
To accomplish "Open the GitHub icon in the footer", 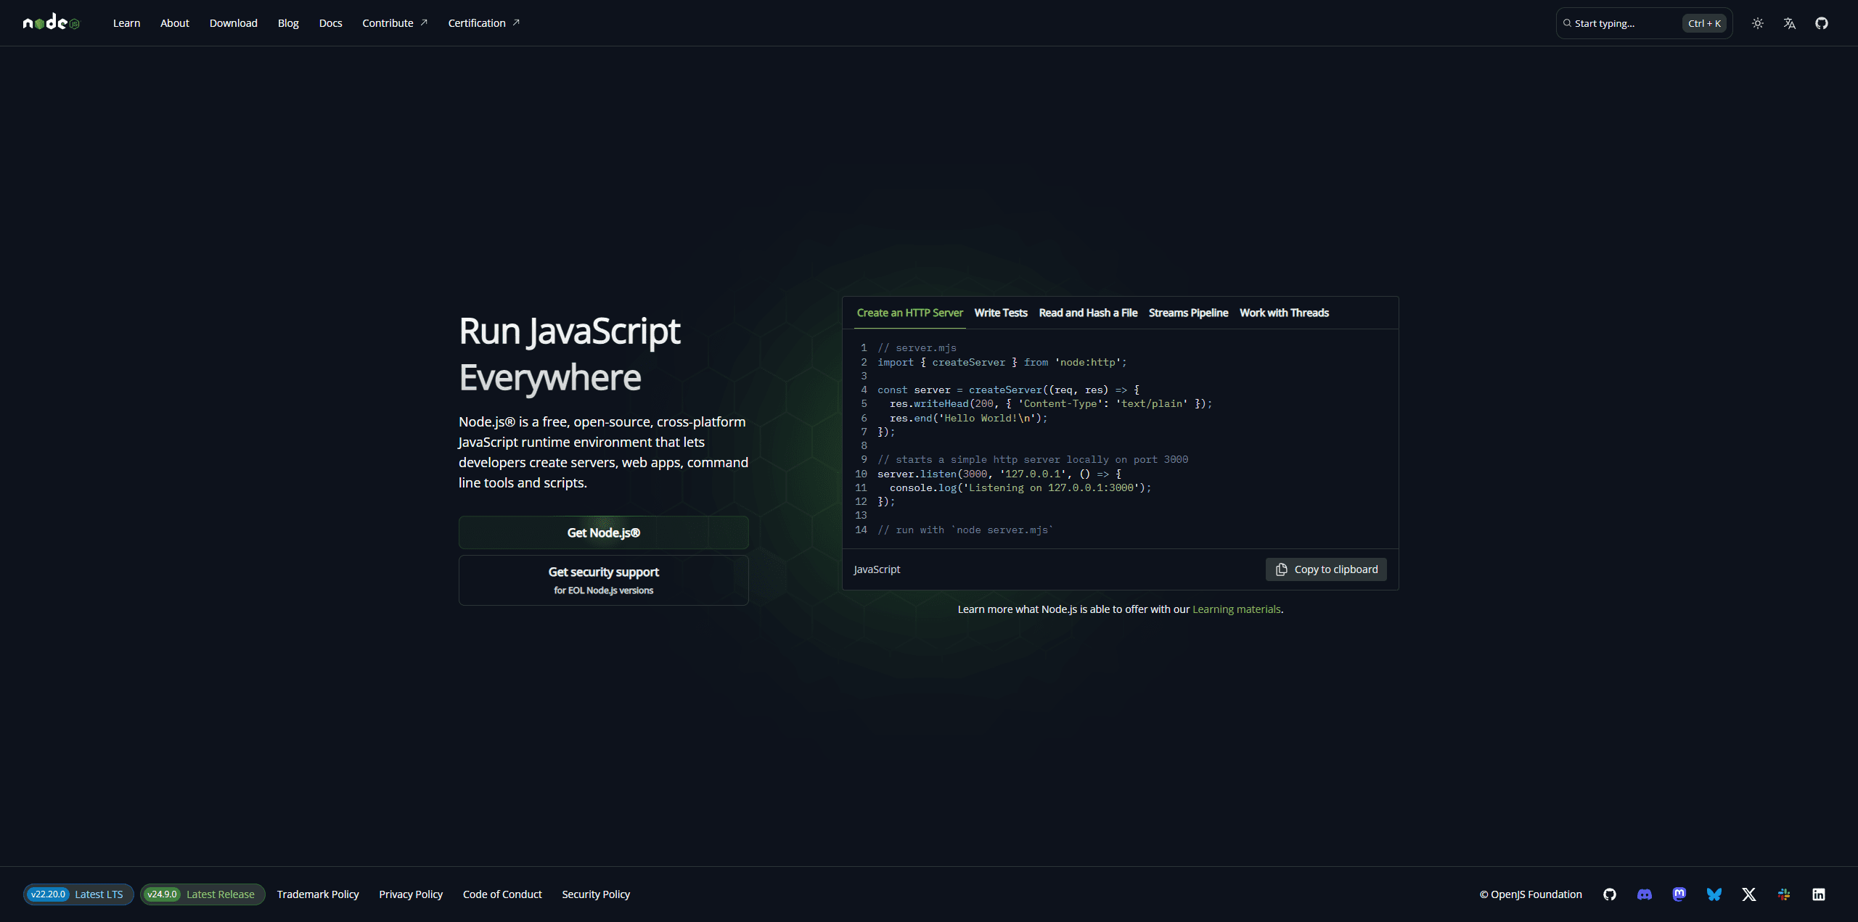I will (1609, 894).
